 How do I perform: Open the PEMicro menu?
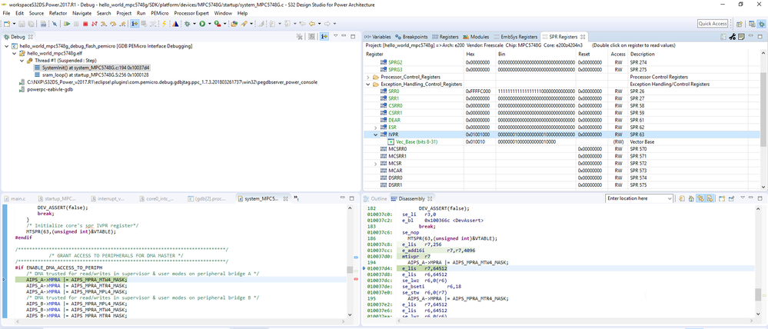[158, 13]
